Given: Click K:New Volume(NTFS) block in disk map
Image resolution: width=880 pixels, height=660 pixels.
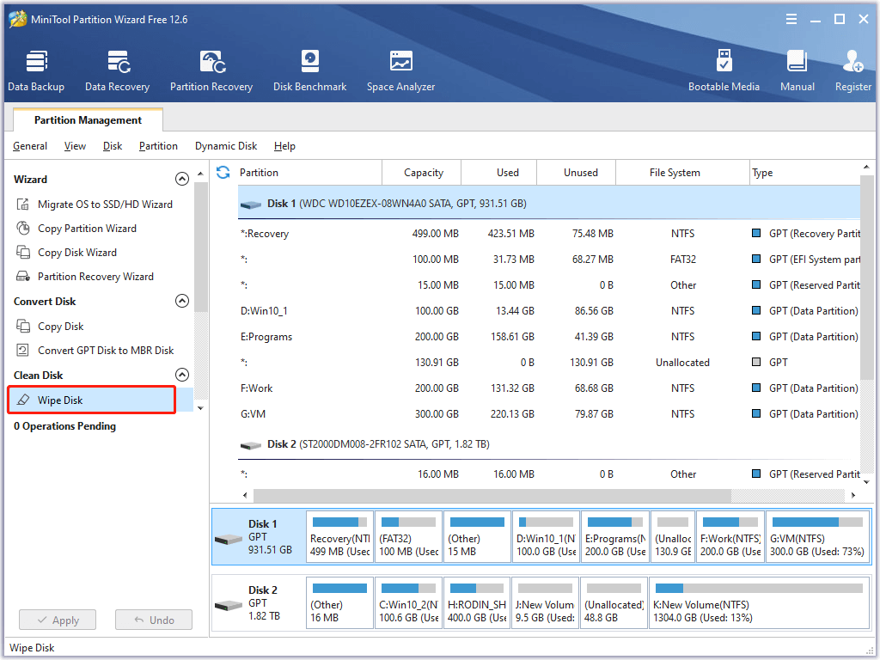Looking at the screenshot, I should pyautogui.click(x=759, y=603).
